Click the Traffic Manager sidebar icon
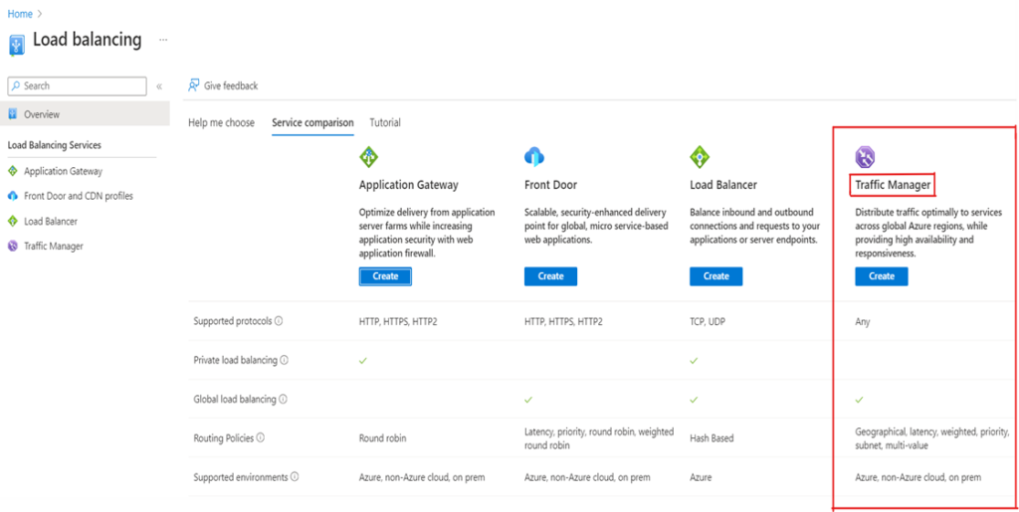1019x512 pixels. pyautogui.click(x=12, y=246)
